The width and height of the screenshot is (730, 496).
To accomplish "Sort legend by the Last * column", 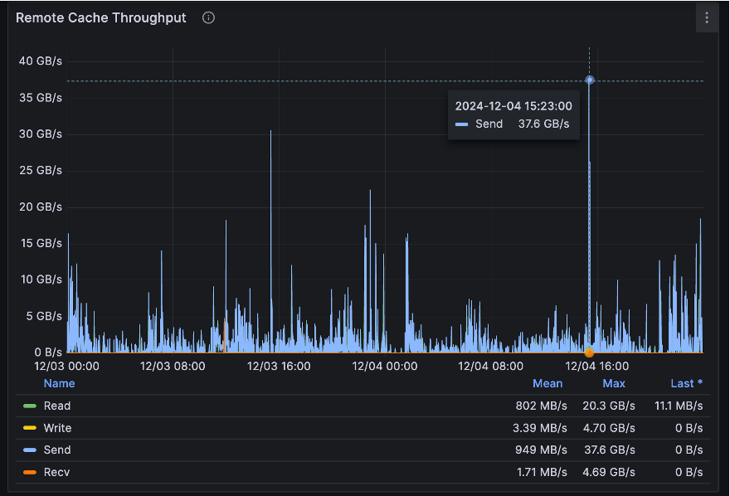I will (x=686, y=383).
